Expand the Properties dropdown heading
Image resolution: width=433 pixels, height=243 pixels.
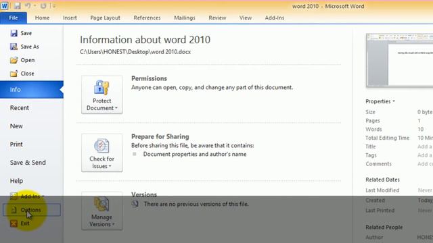(x=380, y=101)
